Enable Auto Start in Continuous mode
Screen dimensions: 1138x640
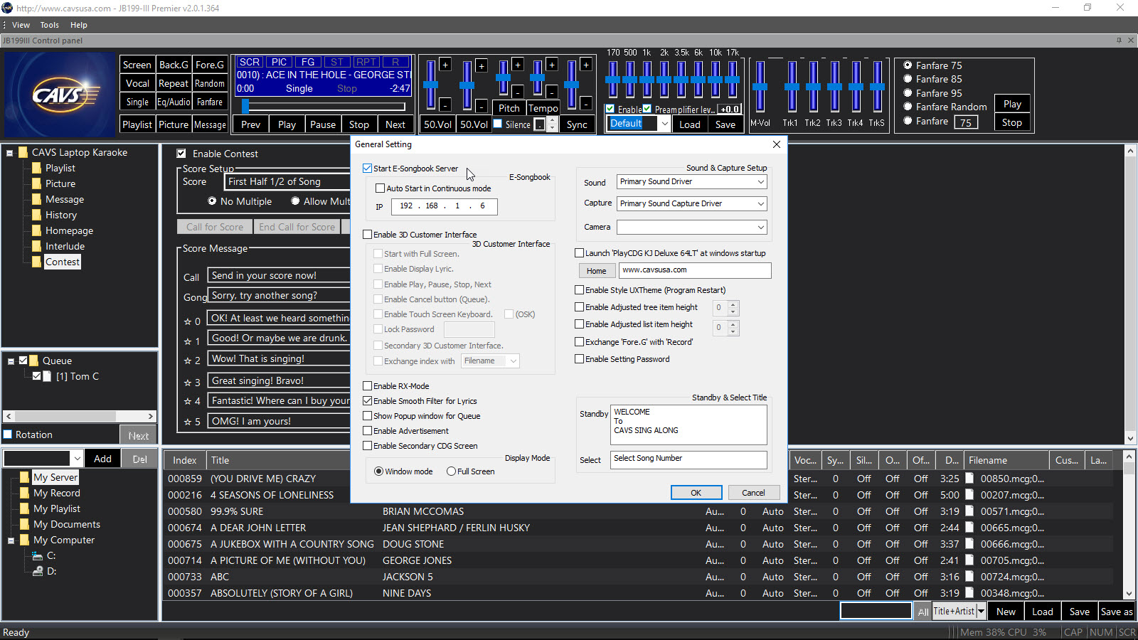[x=380, y=188]
